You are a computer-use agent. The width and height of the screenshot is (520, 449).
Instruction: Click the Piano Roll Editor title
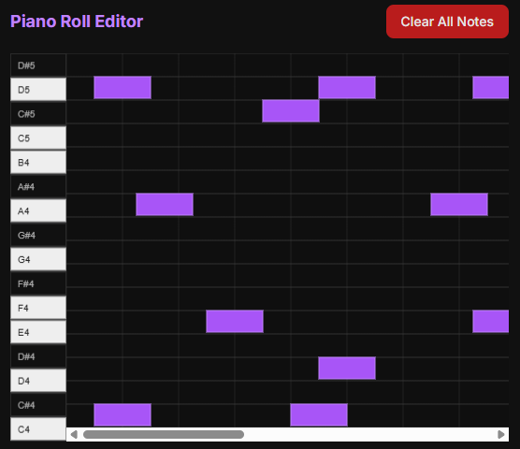77,22
